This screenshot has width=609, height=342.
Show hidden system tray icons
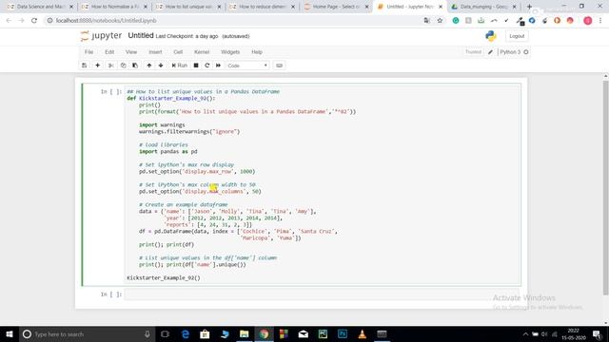coord(525,333)
